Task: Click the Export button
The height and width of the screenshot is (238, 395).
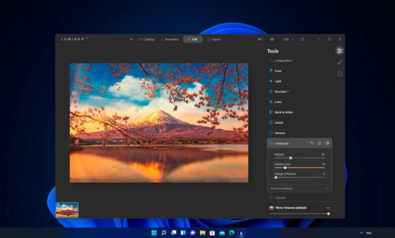Action: (214, 39)
